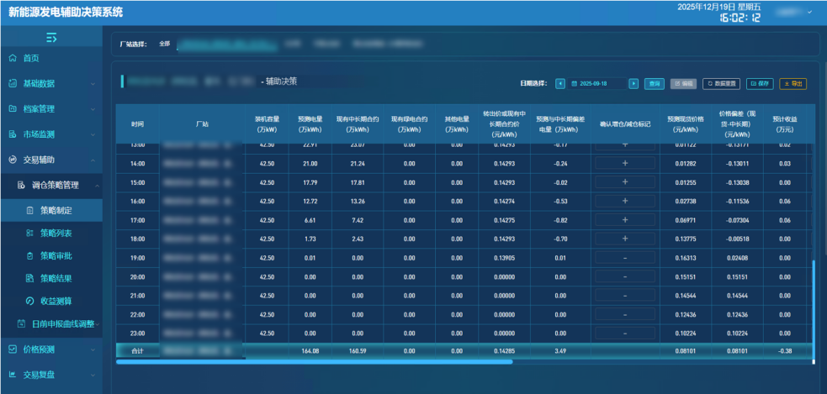
Task: Open 策略审批 in the sidebar
Action: 56,255
